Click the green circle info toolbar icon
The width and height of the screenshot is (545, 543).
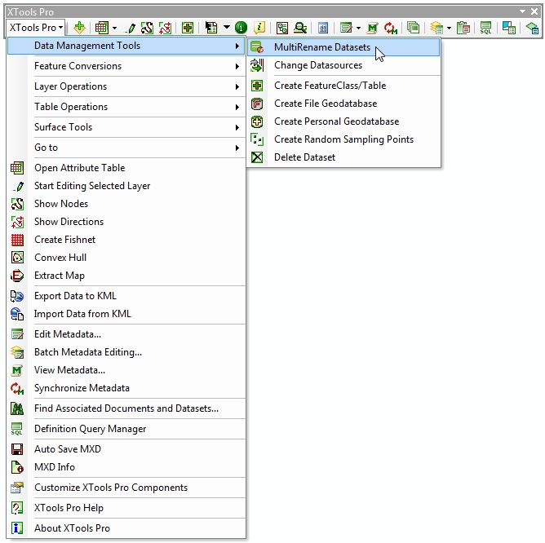click(241, 28)
